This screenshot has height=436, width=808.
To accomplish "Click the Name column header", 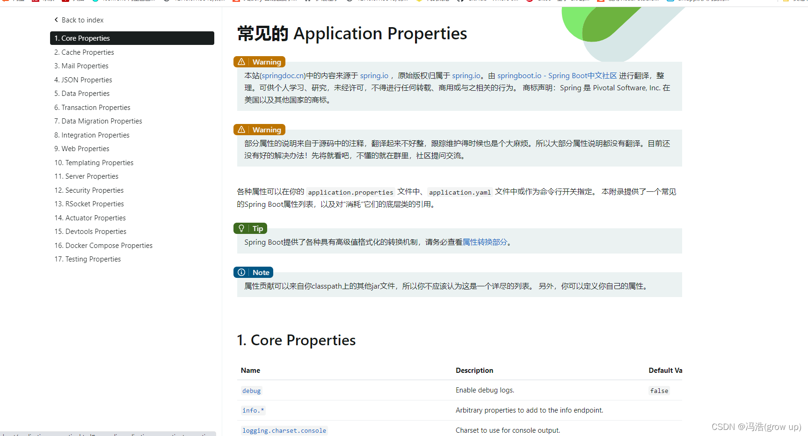I will 250,371.
